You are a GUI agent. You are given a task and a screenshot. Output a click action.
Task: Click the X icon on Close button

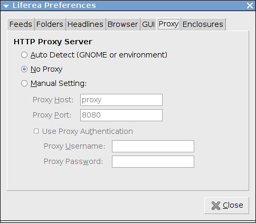pos(216,206)
